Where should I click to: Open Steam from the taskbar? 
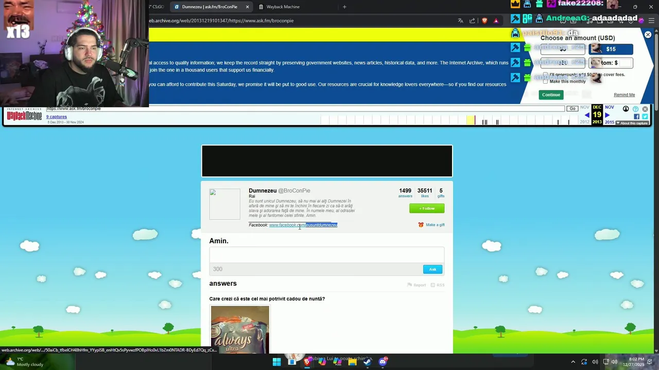pos(367,362)
